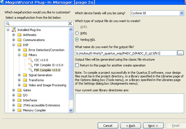Screen dimensions: 186x129
Task: Click the Filters folder icon
Action: (x=25, y=55)
